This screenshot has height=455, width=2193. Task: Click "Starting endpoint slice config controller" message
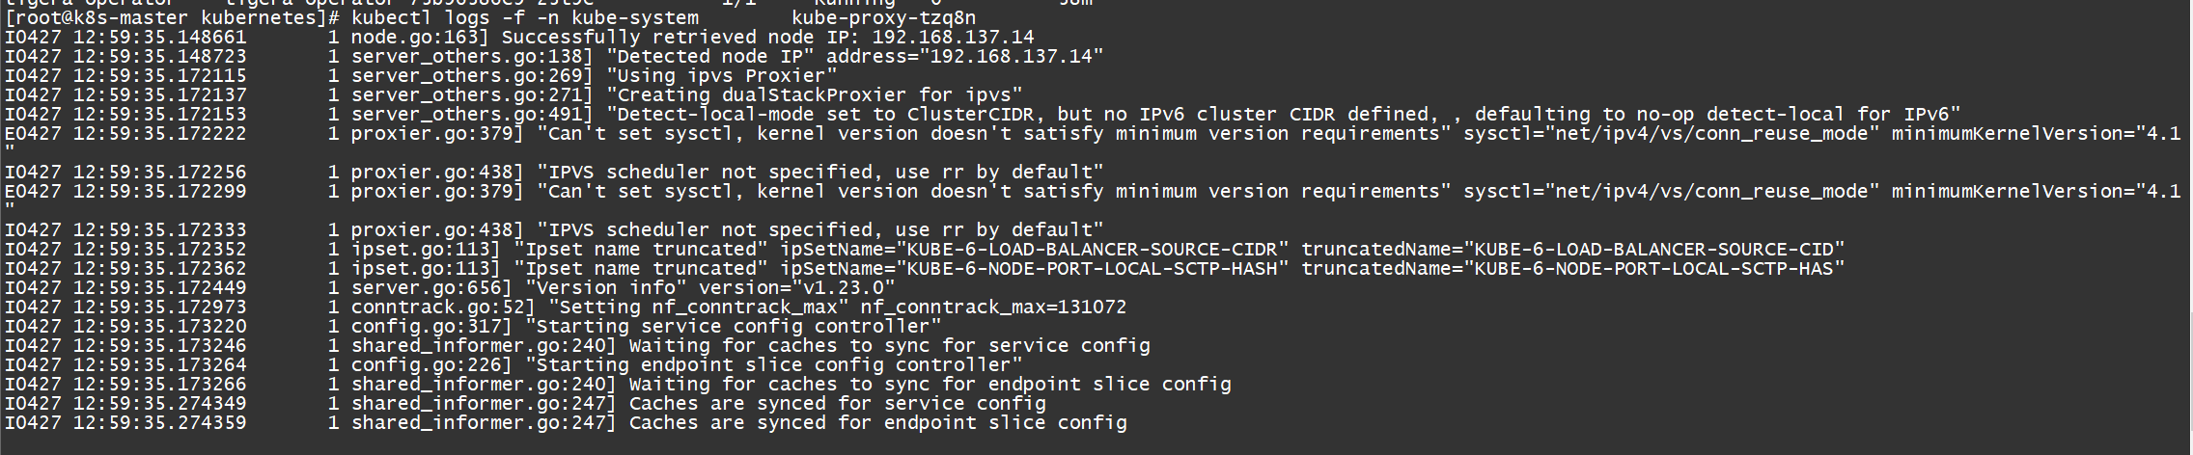[x=773, y=365]
